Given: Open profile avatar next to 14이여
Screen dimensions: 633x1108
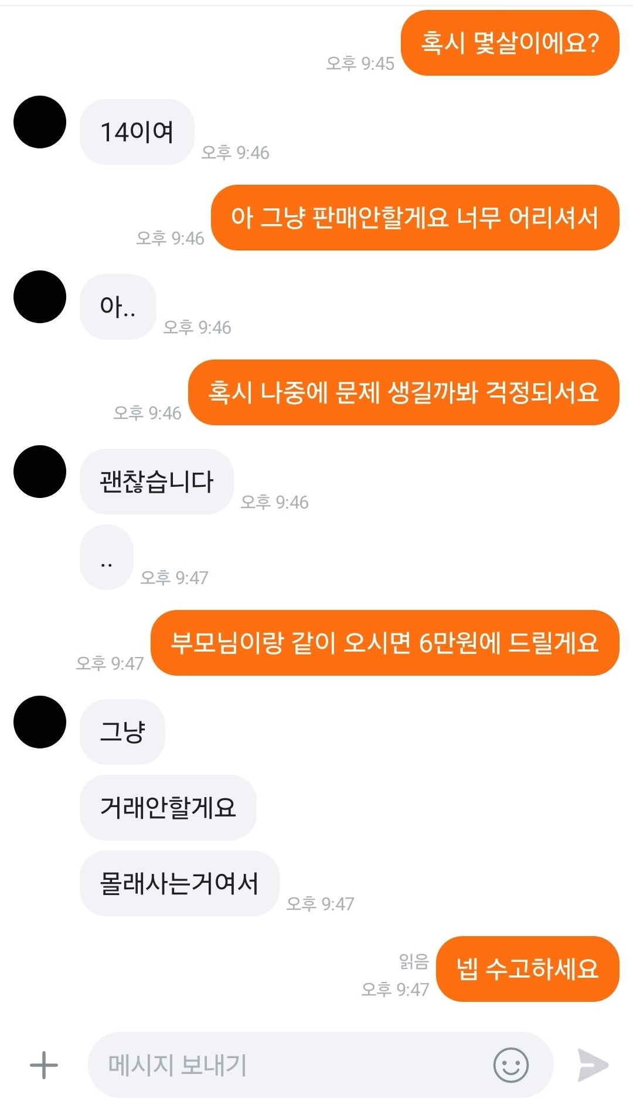Looking at the screenshot, I should click(40, 122).
